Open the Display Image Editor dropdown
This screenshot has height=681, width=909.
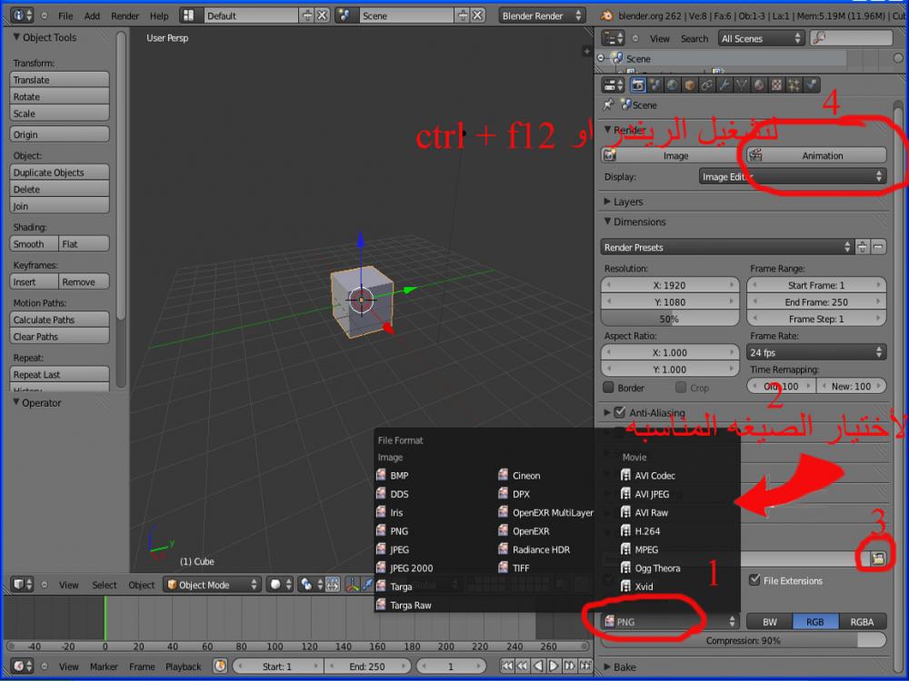click(793, 177)
